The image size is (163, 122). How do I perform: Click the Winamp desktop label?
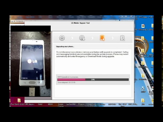click(x=102, y=104)
